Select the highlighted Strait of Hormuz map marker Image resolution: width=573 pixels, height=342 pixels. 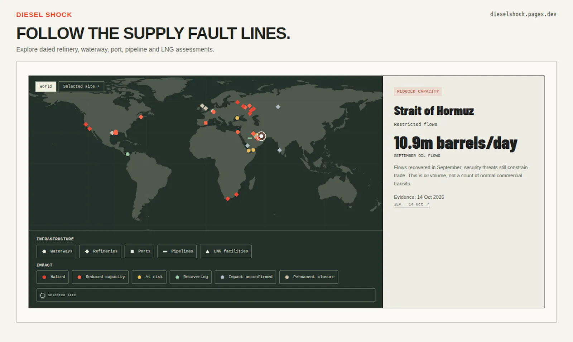click(x=261, y=136)
